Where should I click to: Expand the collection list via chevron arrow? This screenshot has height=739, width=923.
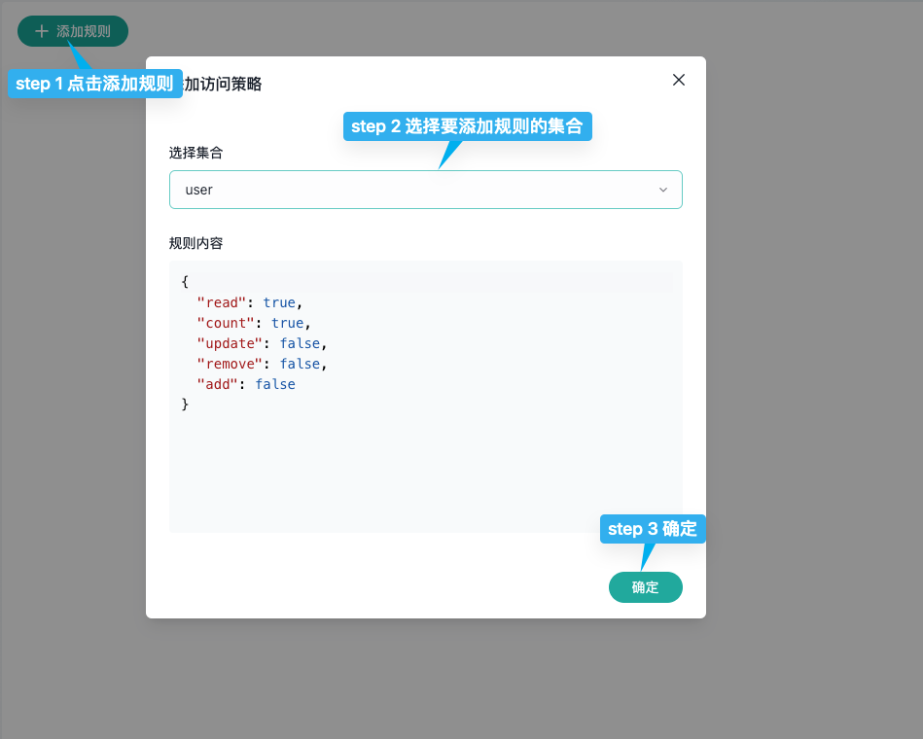tap(663, 190)
